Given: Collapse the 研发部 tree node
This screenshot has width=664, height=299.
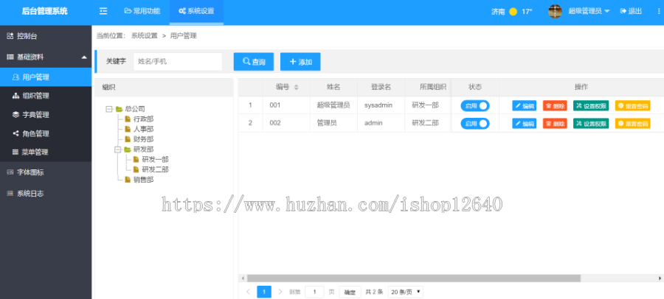Looking at the screenshot, I should click(117, 149).
